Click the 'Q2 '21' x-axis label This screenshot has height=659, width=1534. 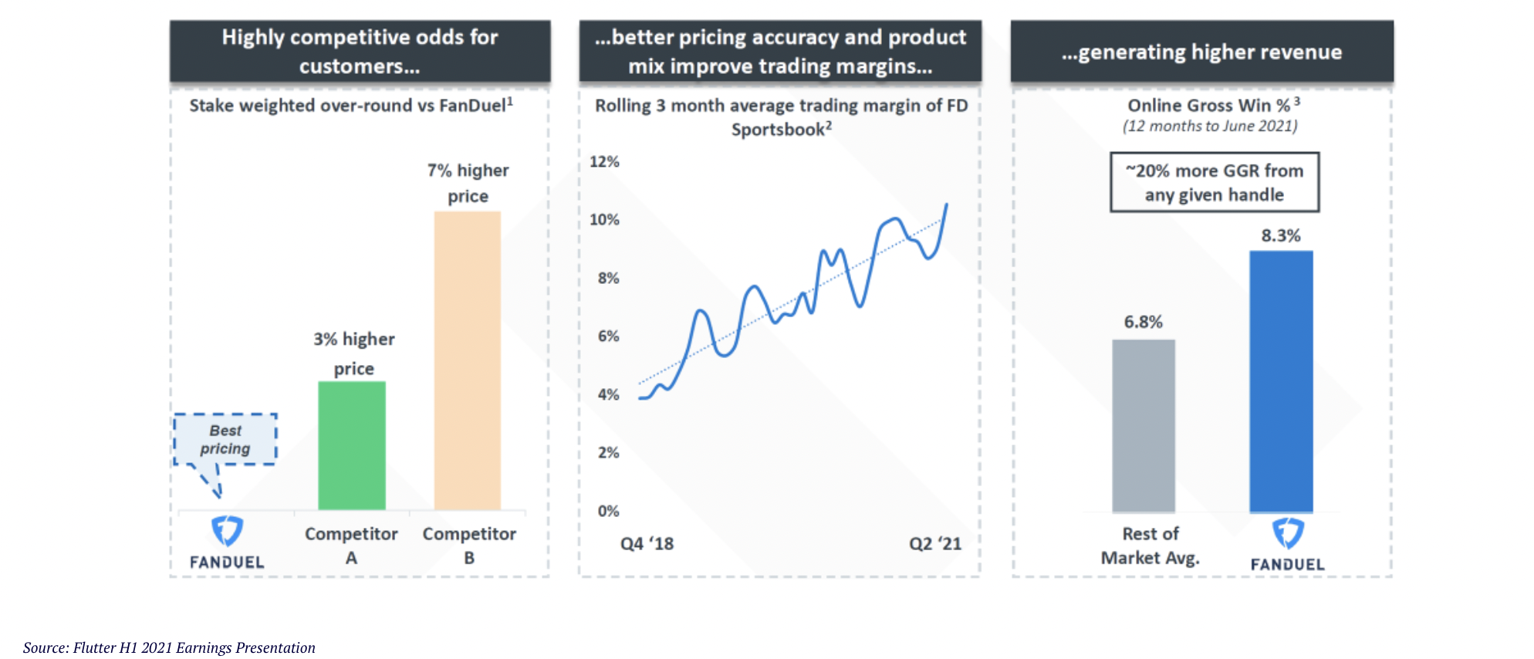[935, 544]
